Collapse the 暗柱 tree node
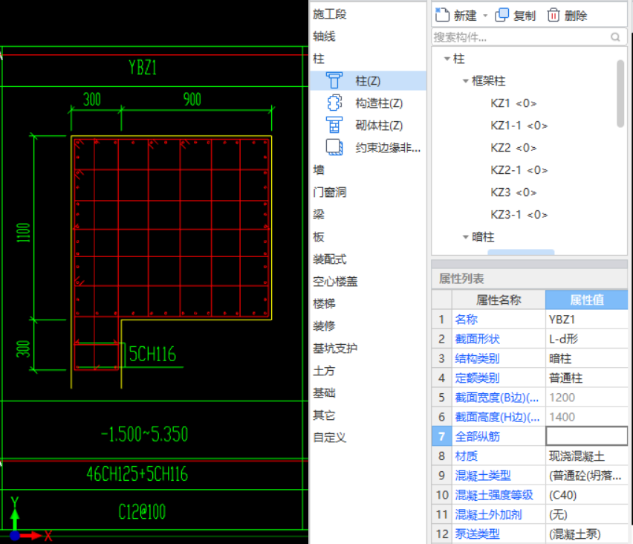 click(466, 237)
